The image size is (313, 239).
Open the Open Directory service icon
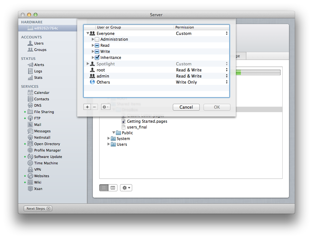point(30,144)
